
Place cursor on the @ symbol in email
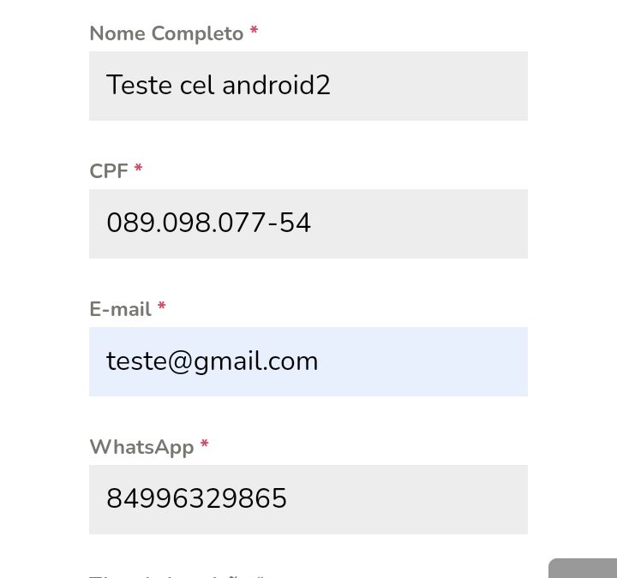[x=180, y=361]
